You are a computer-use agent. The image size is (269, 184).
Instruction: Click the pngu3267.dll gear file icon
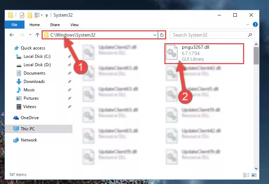[x=172, y=52]
